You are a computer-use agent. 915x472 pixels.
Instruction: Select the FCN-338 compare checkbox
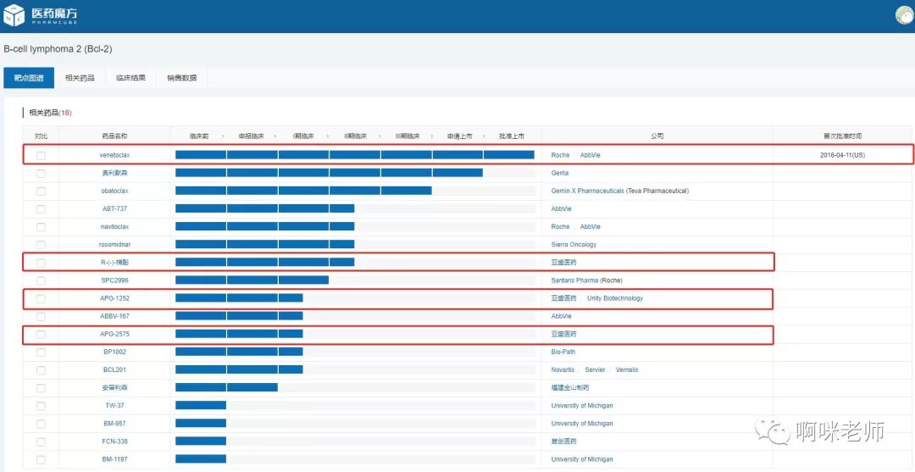point(41,441)
